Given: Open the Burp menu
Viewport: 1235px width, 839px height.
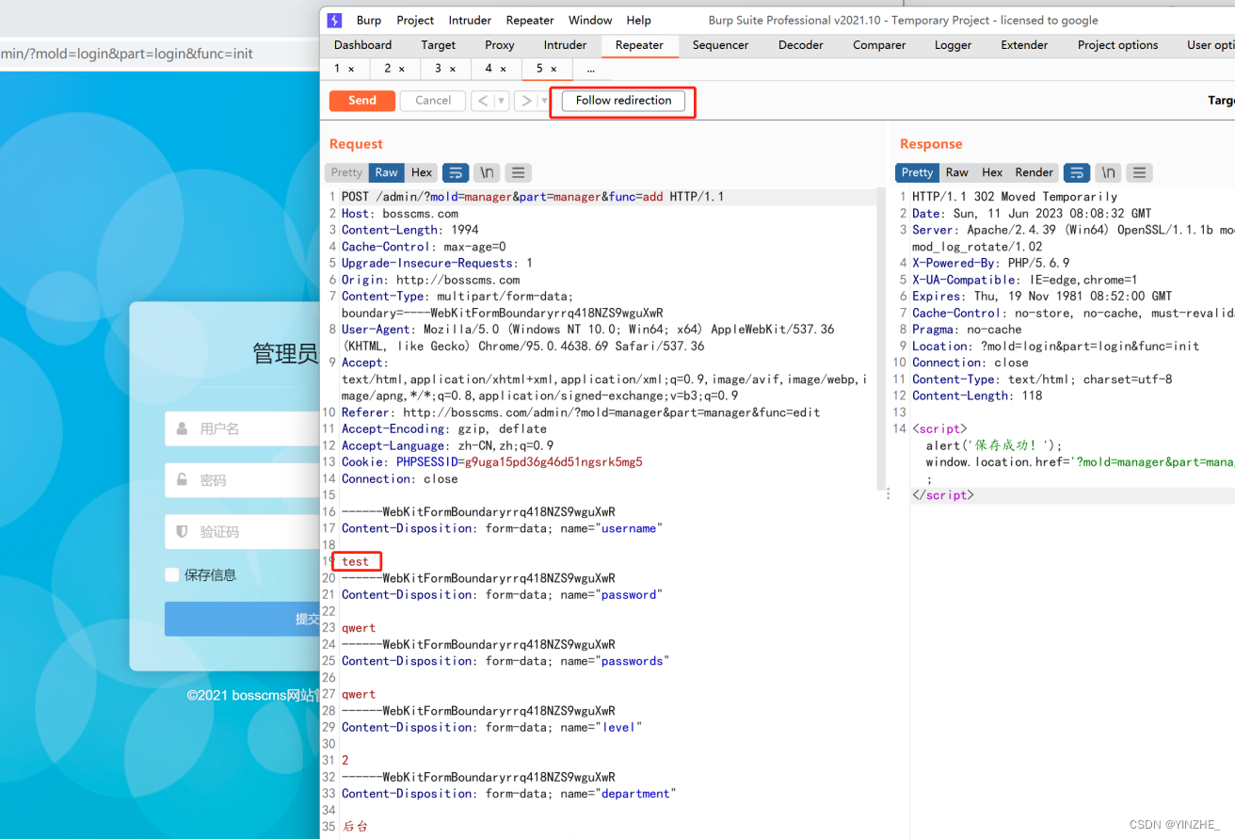Looking at the screenshot, I should (369, 20).
